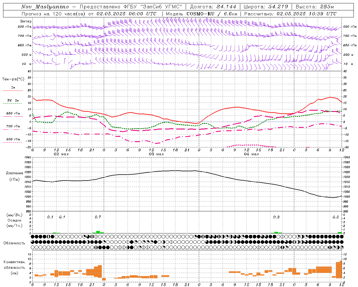Click the Конвективн. облачность (км) label

(14, 268)
